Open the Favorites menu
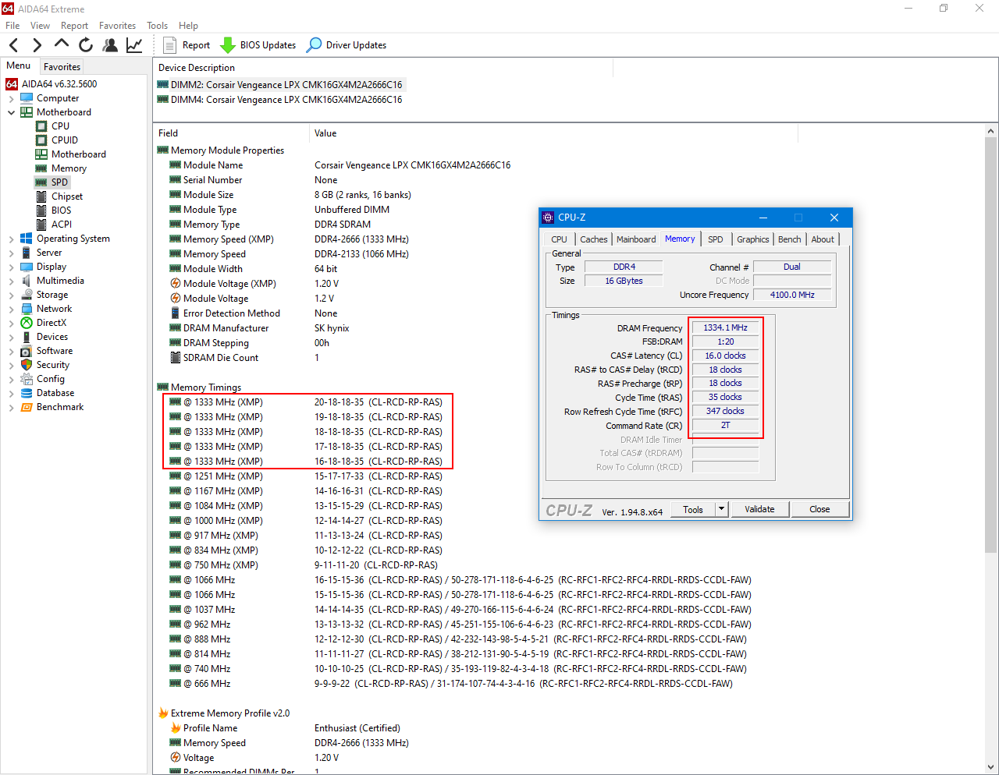Viewport: 999px width, 775px height. (117, 26)
